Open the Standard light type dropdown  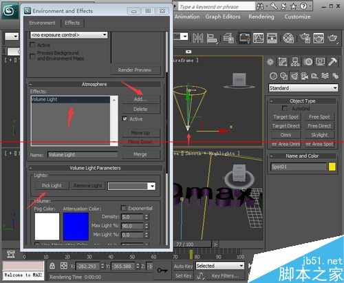tap(303, 88)
